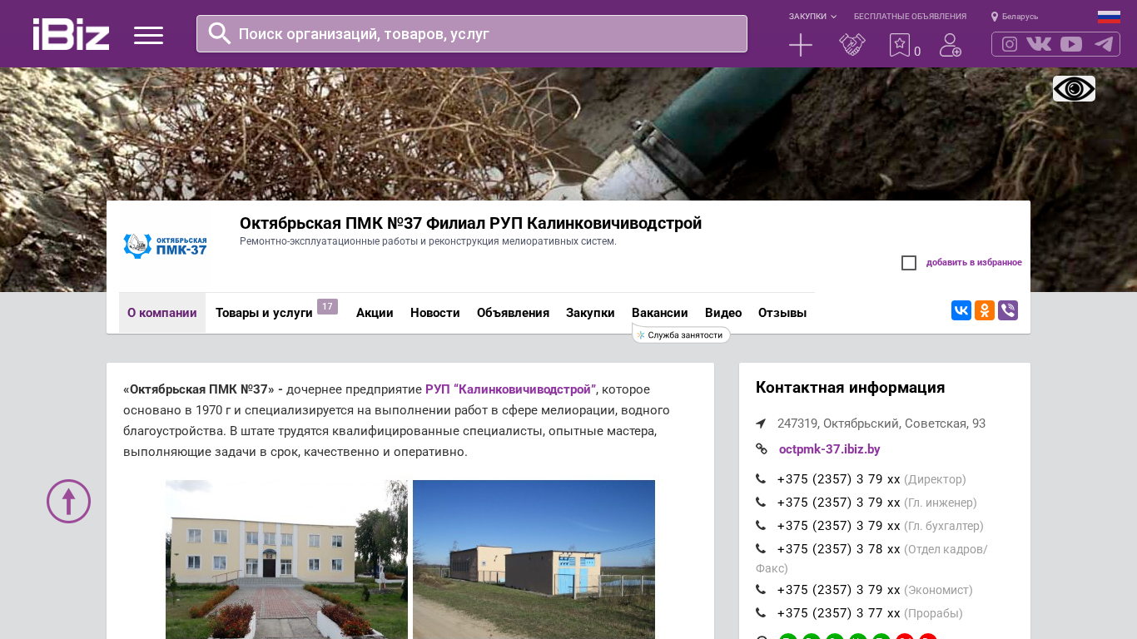Image resolution: width=1137 pixels, height=639 pixels.
Task: Switch to the Новости tab
Action: click(x=435, y=313)
